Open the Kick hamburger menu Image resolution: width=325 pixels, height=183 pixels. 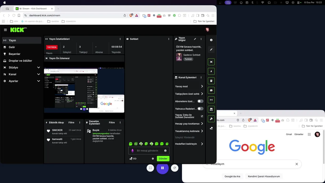click(5, 30)
